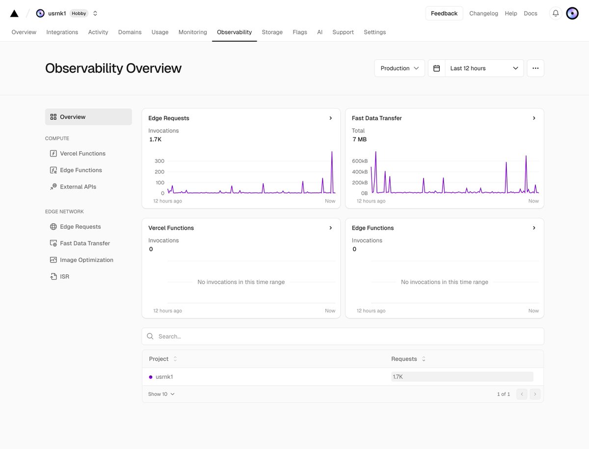
Task: Click the usrnk1 team name
Action: pos(57,13)
